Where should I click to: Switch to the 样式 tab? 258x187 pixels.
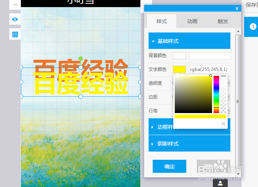click(162, 21)
